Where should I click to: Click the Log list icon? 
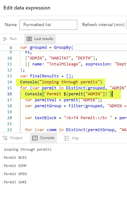click(x=67, y=138)
